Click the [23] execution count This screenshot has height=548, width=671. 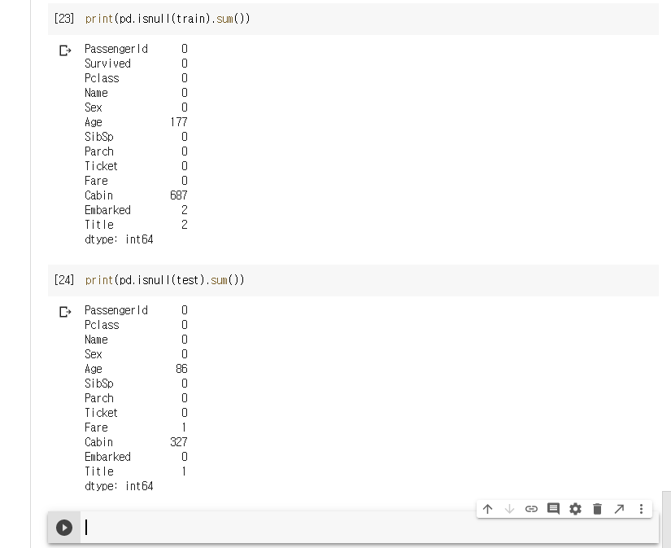click(64, 19)
